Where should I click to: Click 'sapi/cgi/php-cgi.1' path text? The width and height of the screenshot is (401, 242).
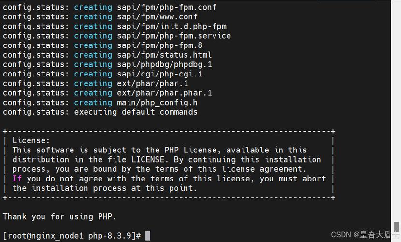pos(159,74)
